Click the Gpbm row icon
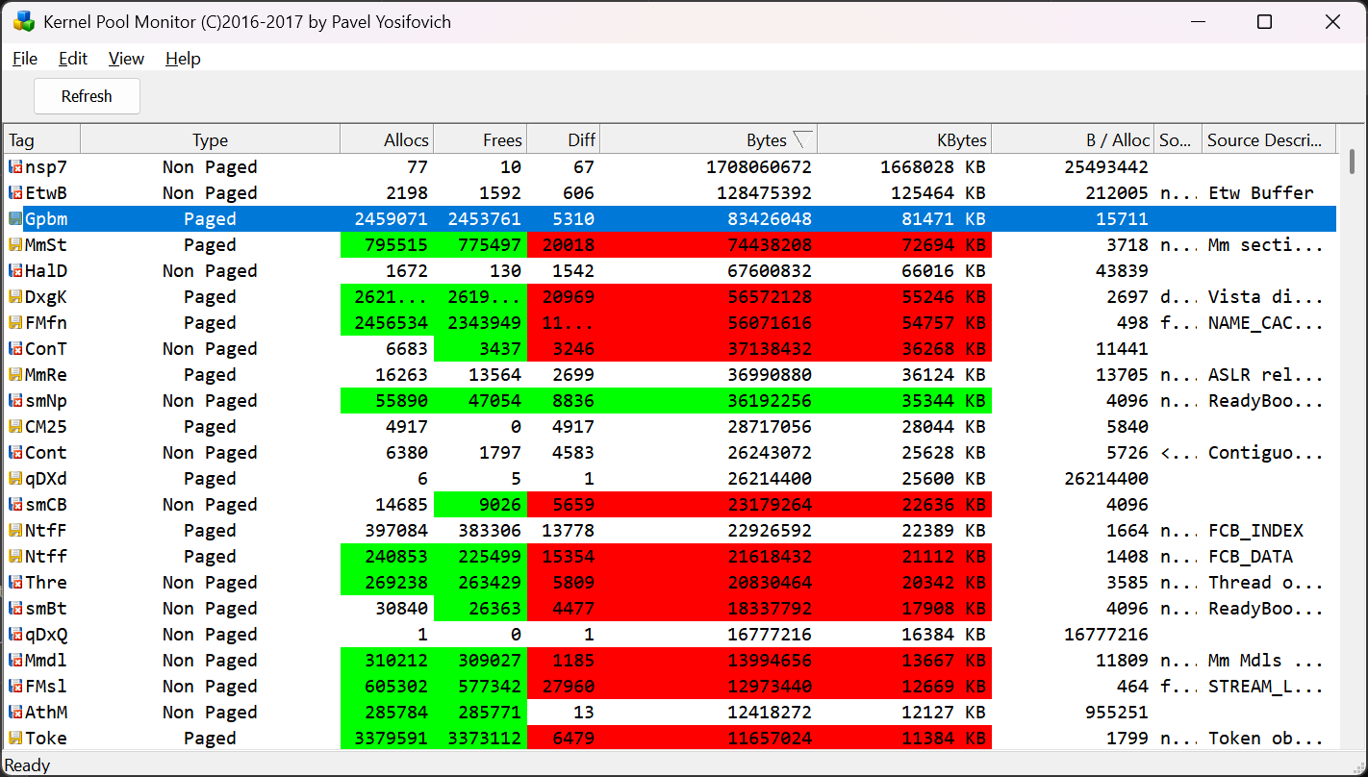Viewport: 1368px width, 777px height. tap(15, 219)
